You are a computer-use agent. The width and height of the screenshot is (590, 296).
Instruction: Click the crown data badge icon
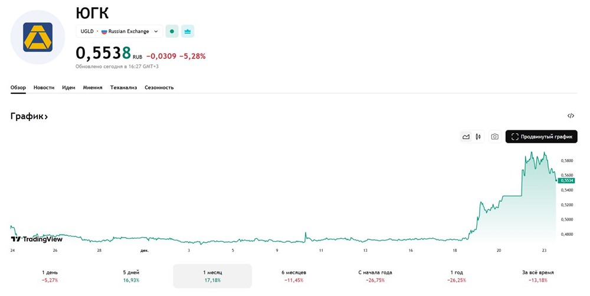(x=188, y=31)
